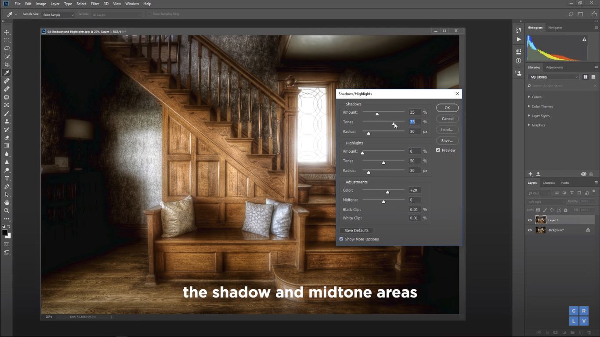Select the Eraser tool
Viewport: 600px width, 337px height.
click(7, 138)
